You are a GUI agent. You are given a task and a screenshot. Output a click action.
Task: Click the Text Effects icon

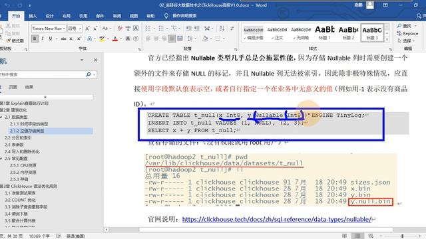pos(89,39)
